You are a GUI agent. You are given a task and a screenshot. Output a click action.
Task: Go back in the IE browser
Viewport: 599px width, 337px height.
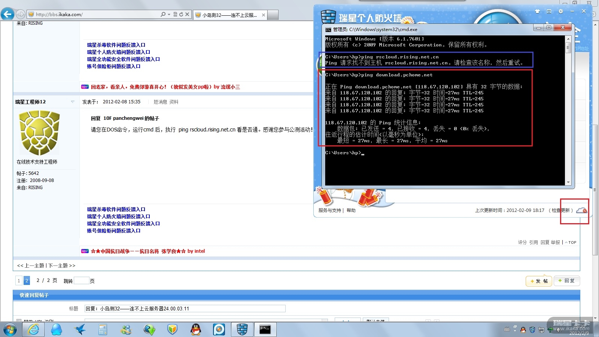pos(7,14)
